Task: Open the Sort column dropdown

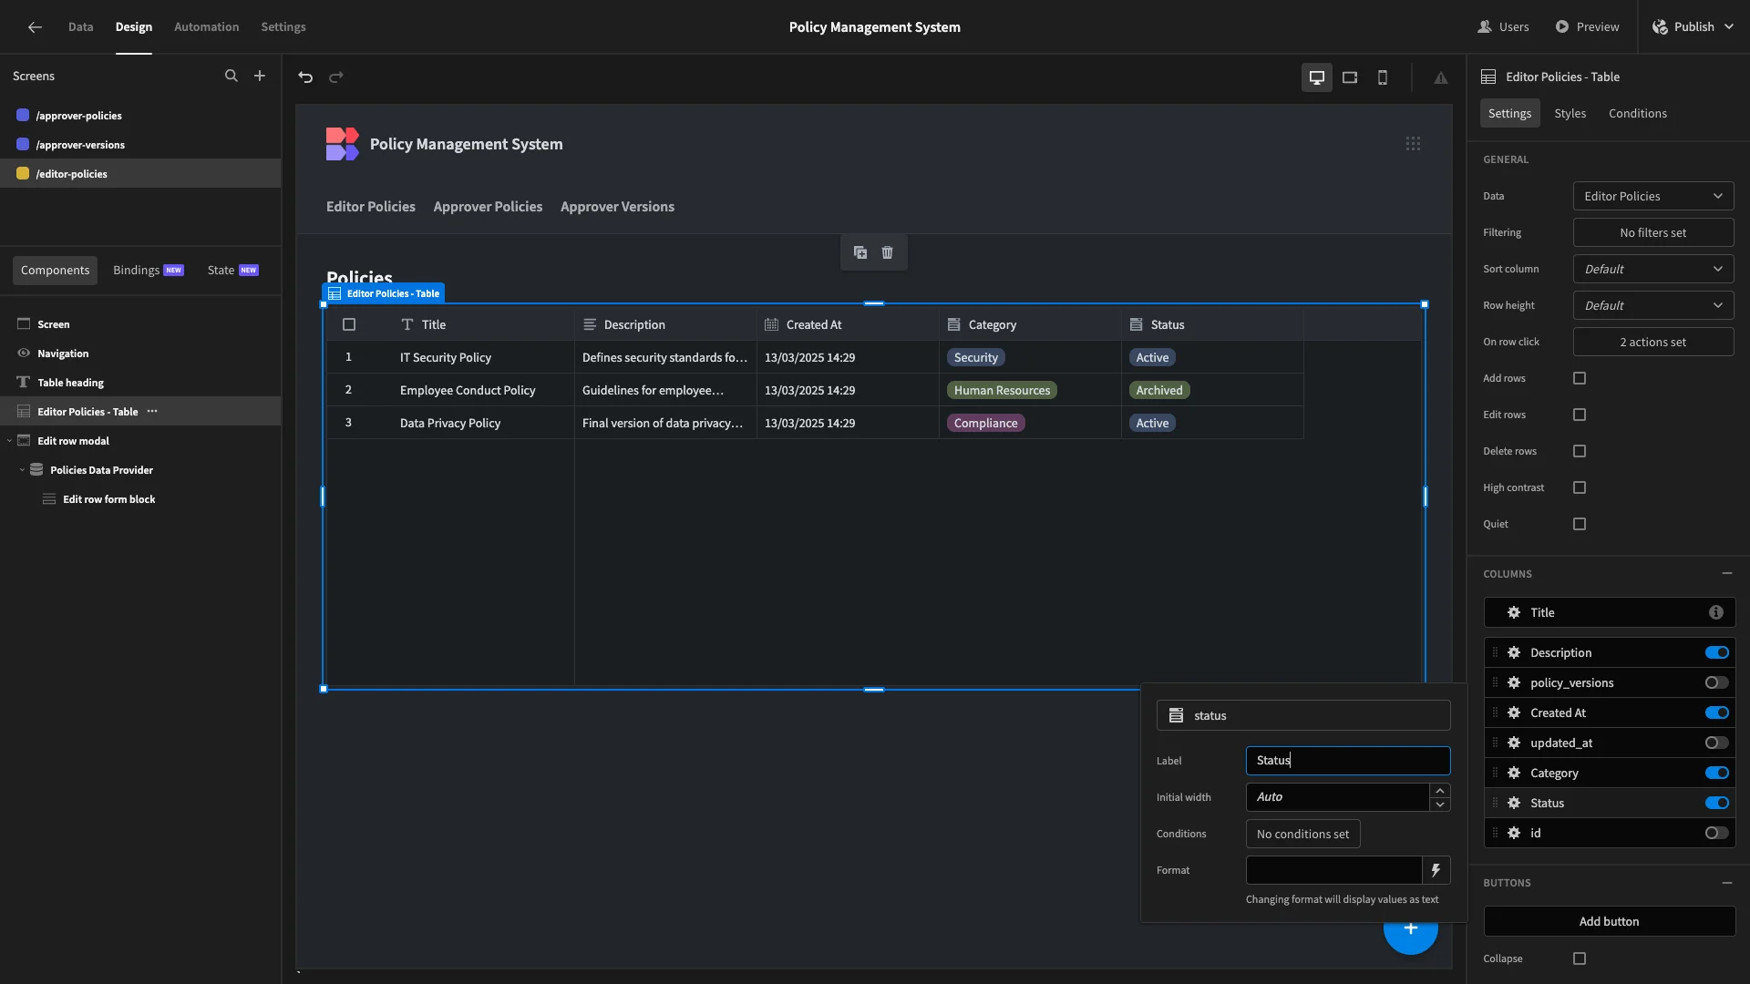Action: [1653, 269]
